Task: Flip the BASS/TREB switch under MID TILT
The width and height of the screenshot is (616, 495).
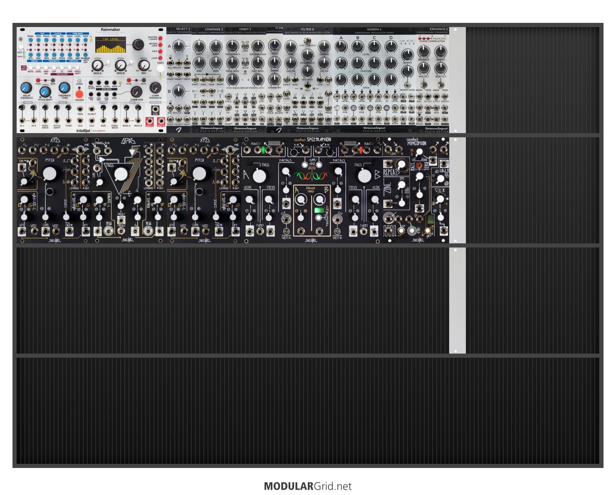Action: [x=423, y=85]
